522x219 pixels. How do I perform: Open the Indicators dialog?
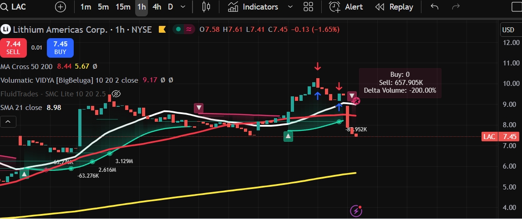[x=253, y=7]
